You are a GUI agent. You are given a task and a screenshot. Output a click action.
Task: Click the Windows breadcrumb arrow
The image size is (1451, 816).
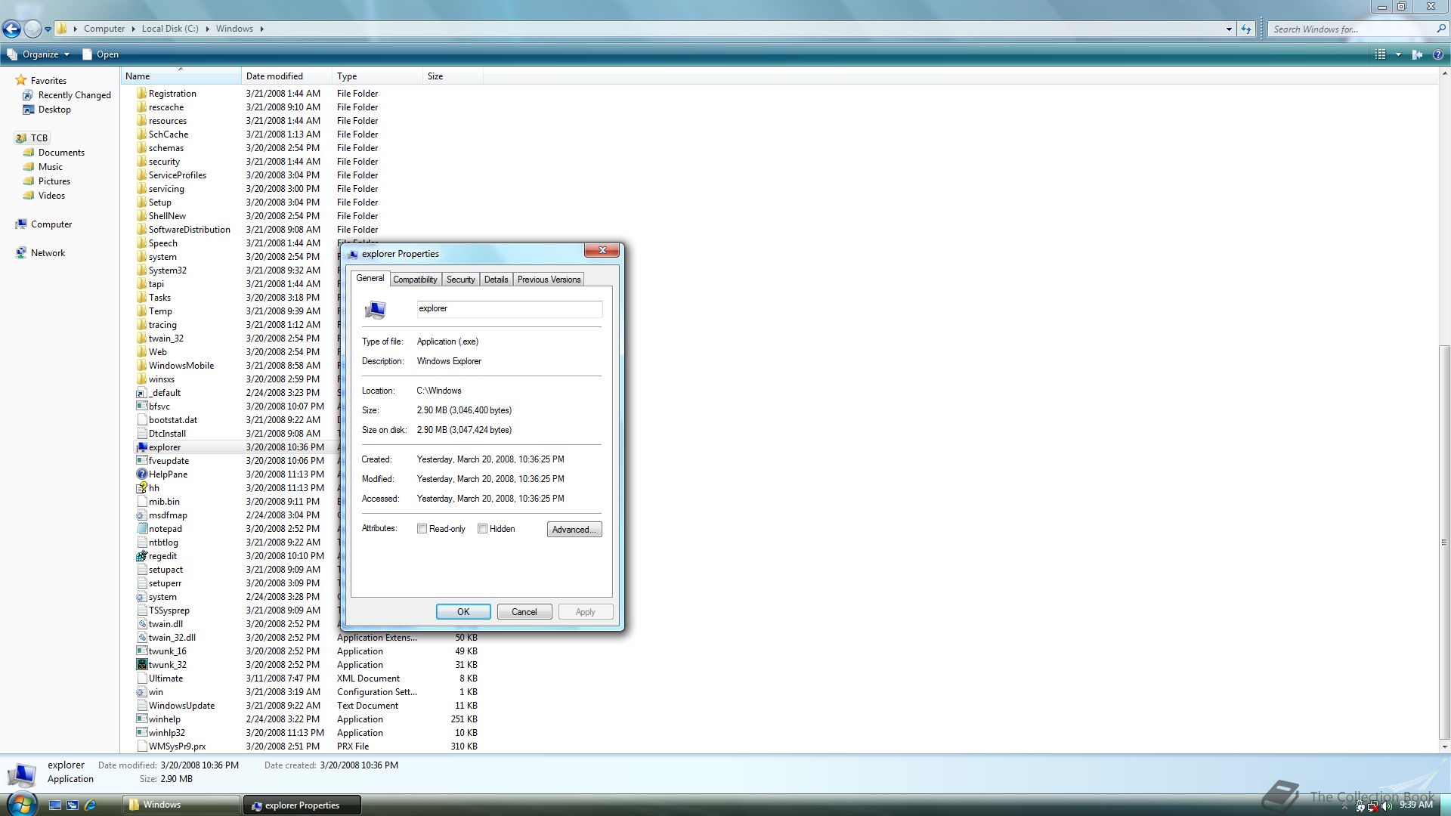262,29
